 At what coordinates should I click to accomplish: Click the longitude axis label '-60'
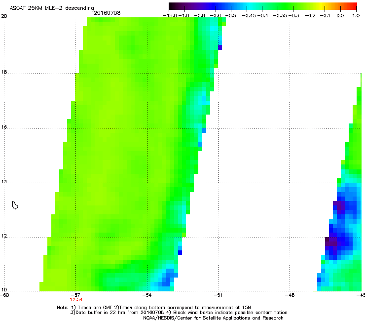[4, 295]
